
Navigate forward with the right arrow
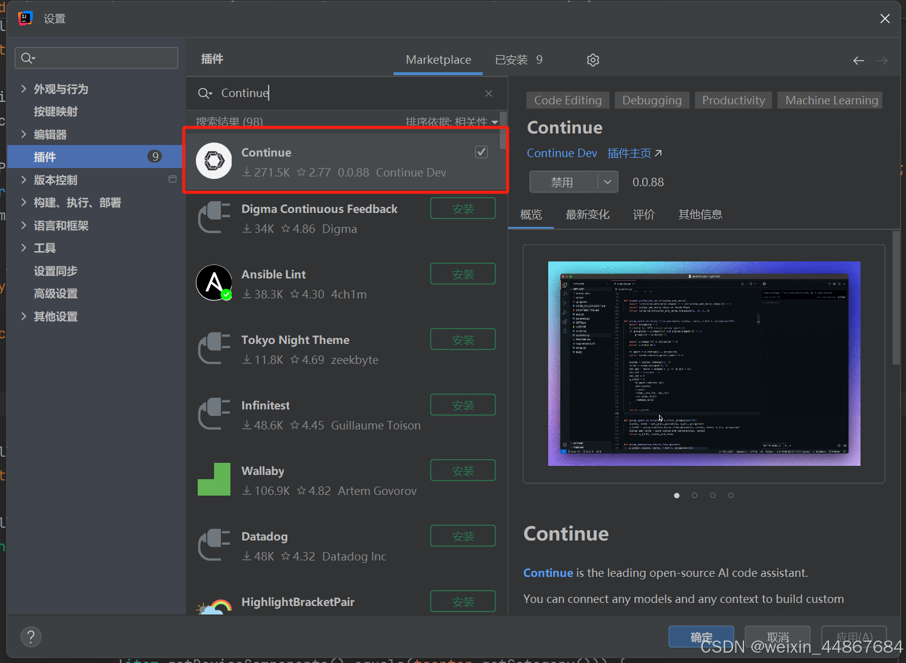coord(882,61)
